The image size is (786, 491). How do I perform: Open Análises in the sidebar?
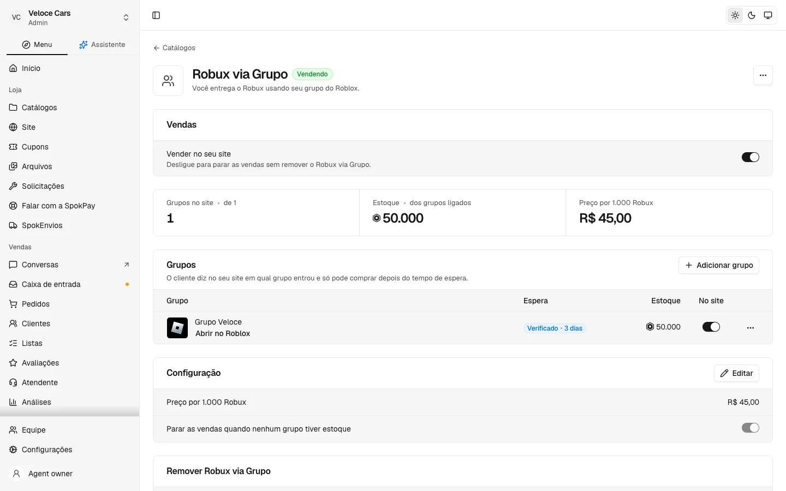pyautogui.click(x=70, y=402)
